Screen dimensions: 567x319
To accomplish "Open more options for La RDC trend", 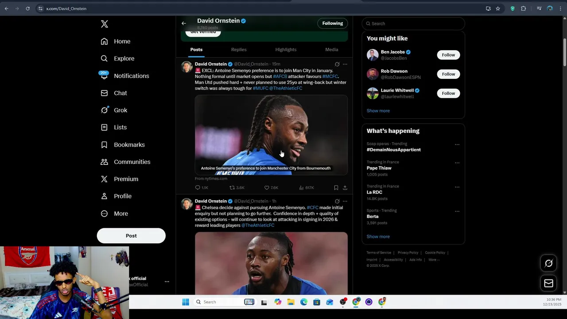I will [x=457, y=187].
